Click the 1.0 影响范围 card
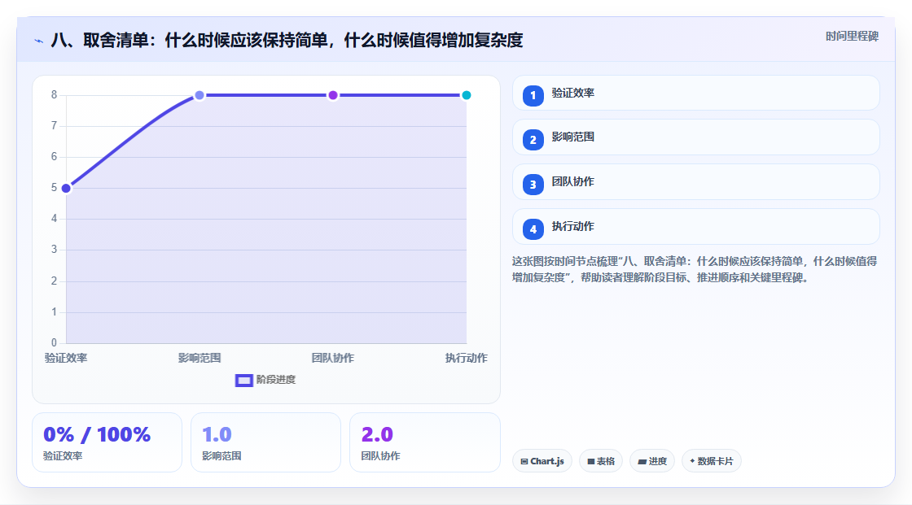 265,443
